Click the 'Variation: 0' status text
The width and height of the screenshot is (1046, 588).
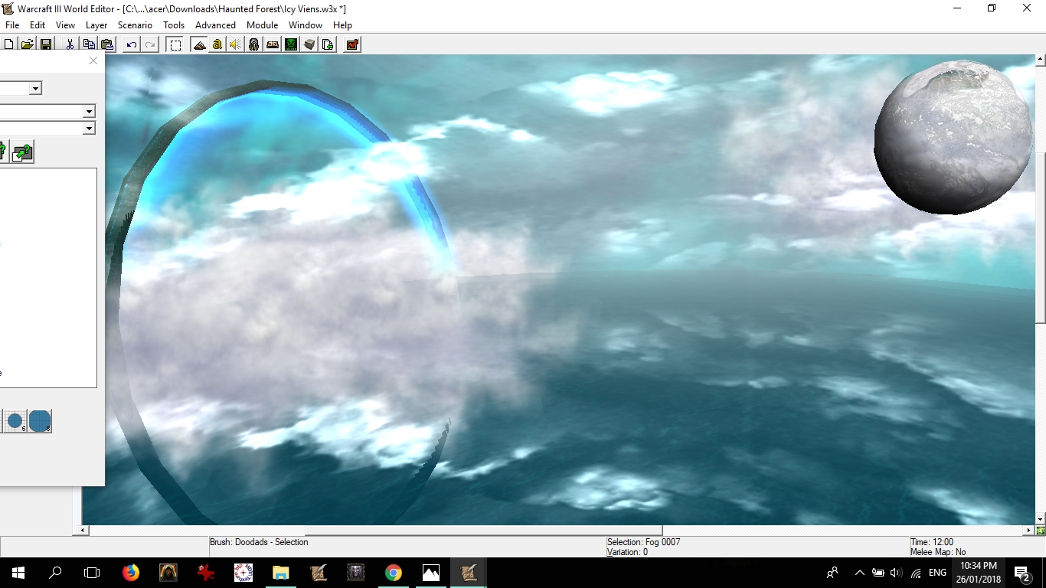click(627, 552)
